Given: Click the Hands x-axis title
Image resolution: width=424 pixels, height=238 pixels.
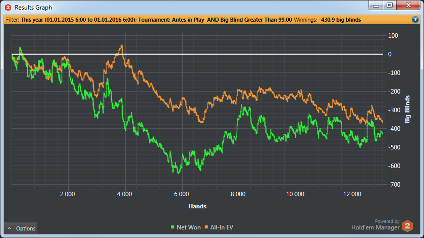Looking at the screenshot, I should click(x=197, y=206).
